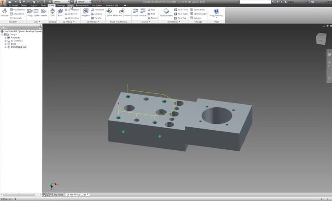Viewport: 332px width, 201px height.
Task: Collapse the Setup2 tree node
Action: tap(2, 34)
